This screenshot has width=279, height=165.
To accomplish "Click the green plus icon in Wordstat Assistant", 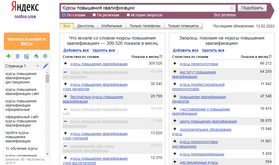I will tap(8, 56).
